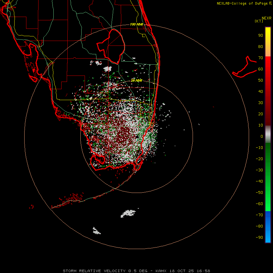Click the 30 value on the velocity scale

tap(261, 103)
